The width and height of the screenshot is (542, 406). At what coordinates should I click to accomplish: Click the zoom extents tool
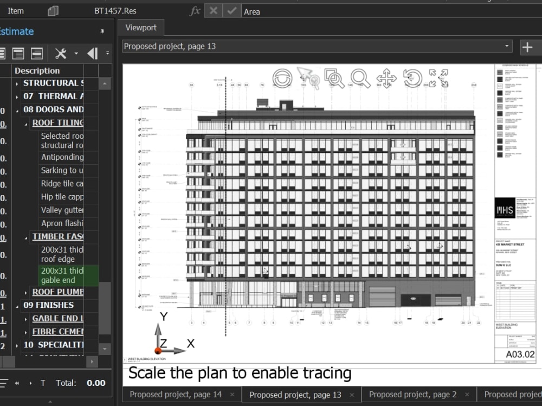[438, 78]
